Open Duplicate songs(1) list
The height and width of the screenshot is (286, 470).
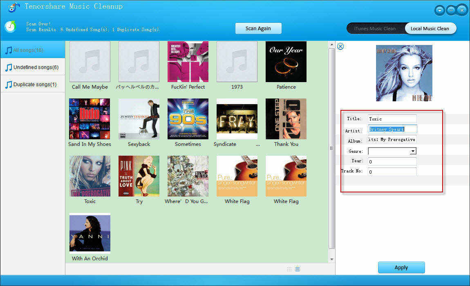click(33, 85)
